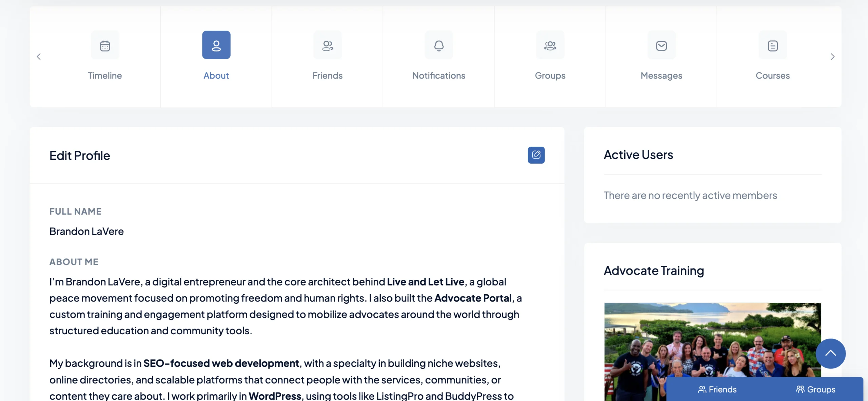Click the Messages envelope icon
The width and height of the screenshot is (868, 401).
[661, 45]
